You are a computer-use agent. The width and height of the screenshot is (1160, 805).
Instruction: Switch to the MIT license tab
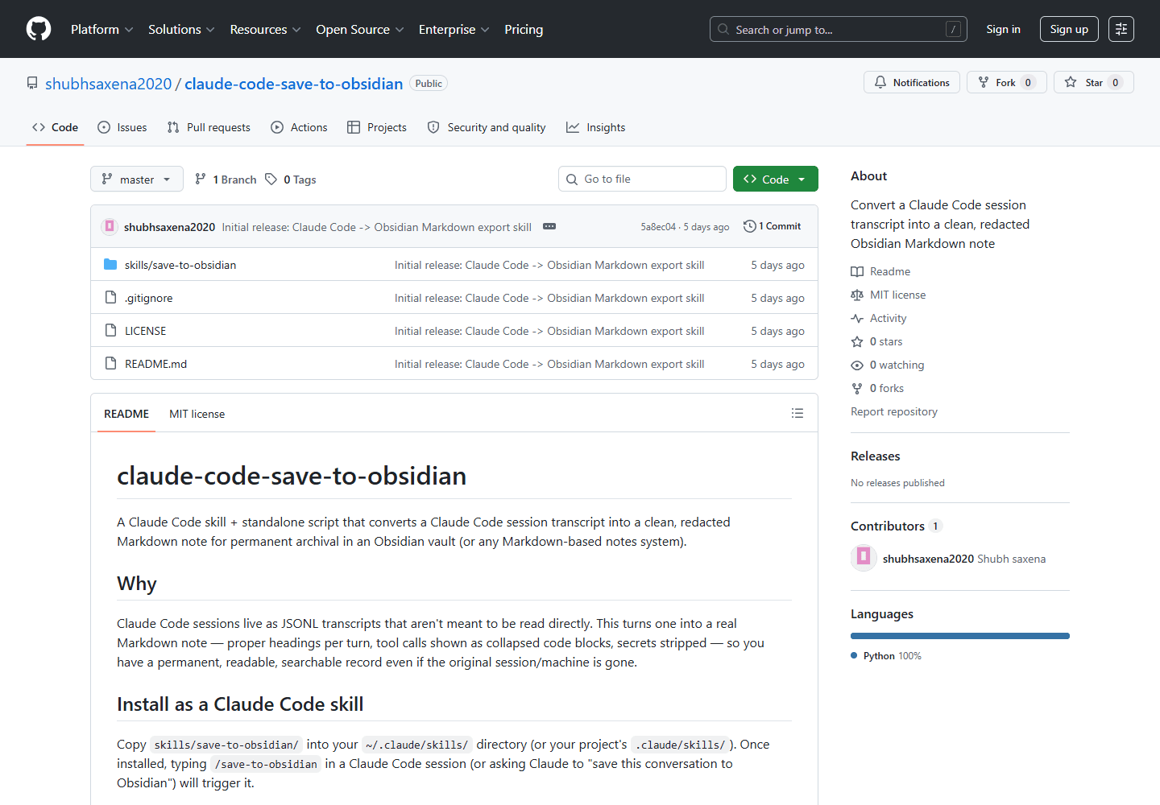pyautogui.click(x=197, y=414)
